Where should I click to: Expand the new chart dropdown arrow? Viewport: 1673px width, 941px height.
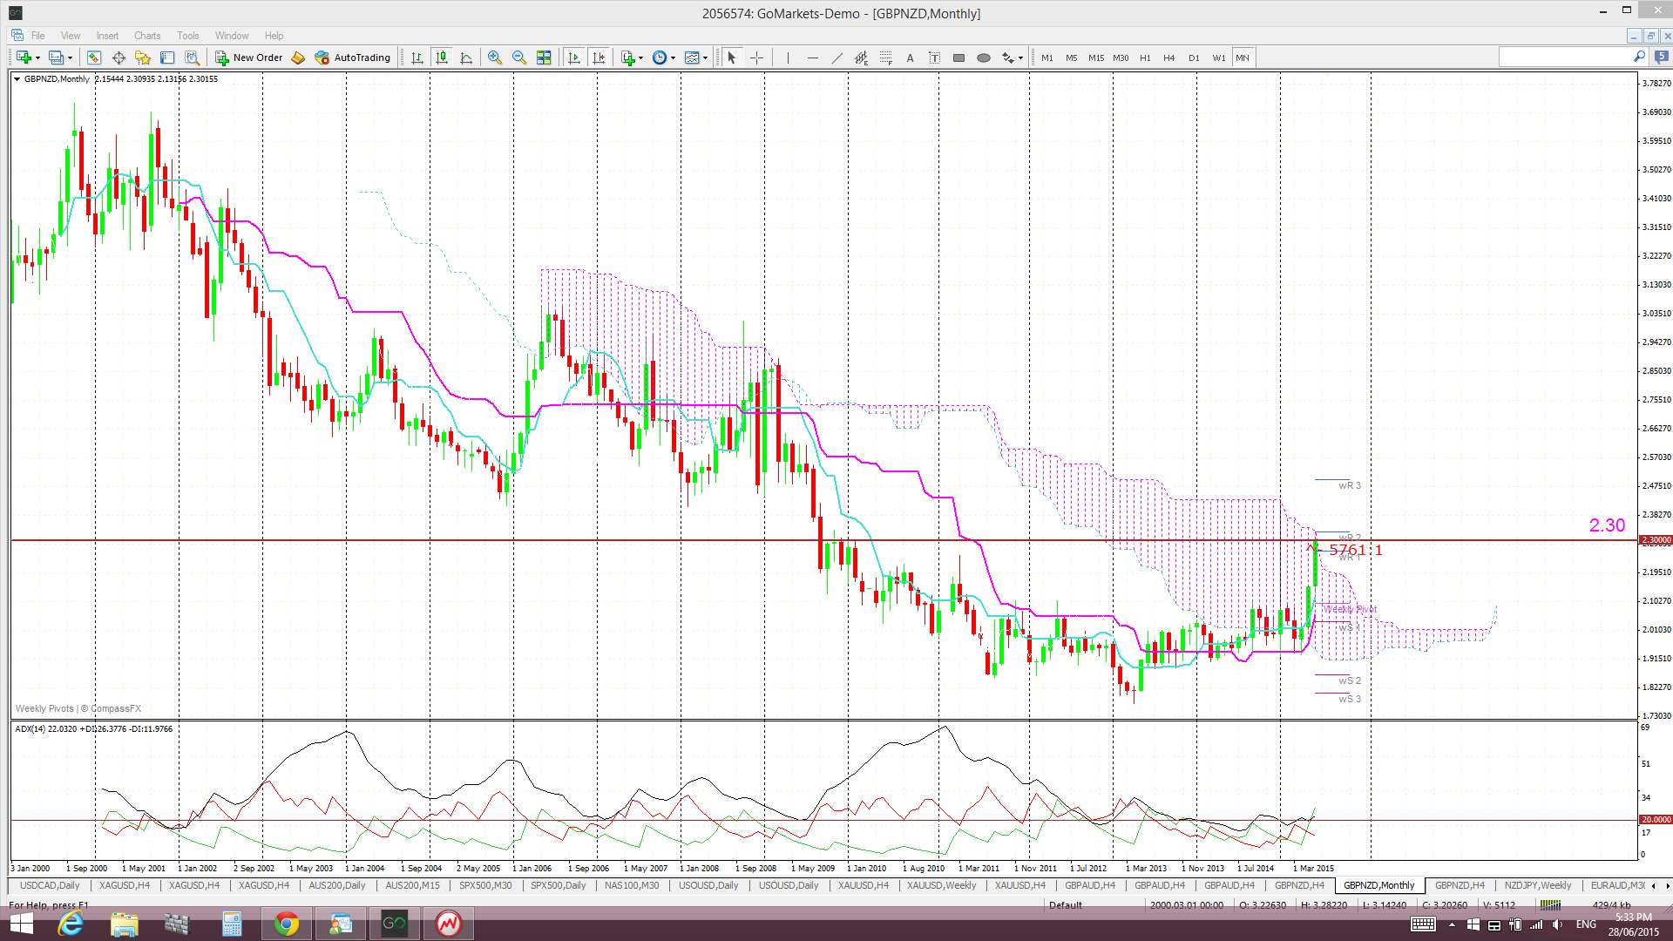point(37,58)
